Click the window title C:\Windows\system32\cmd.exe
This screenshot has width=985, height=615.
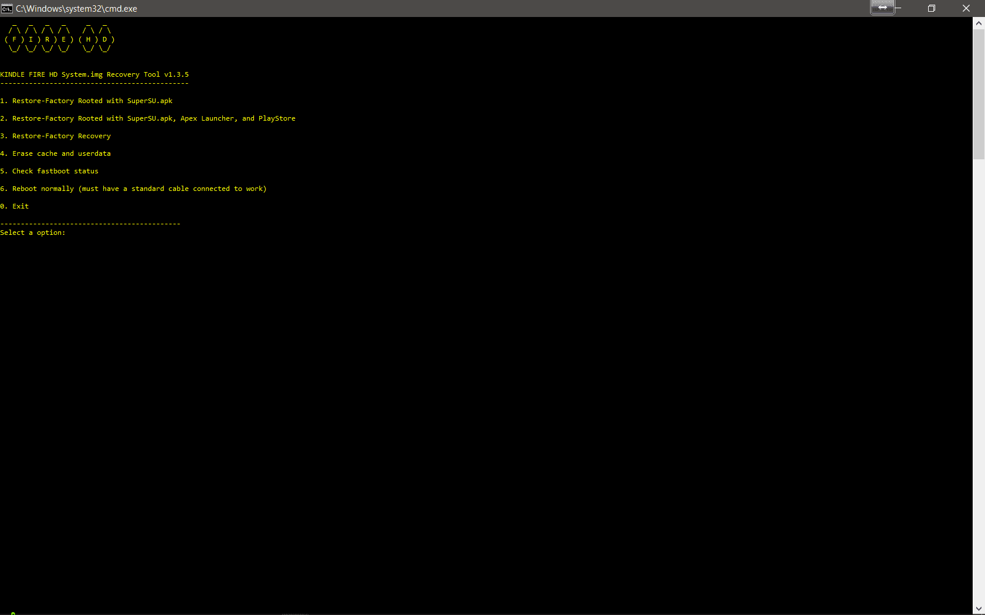(x=76, y=9)
